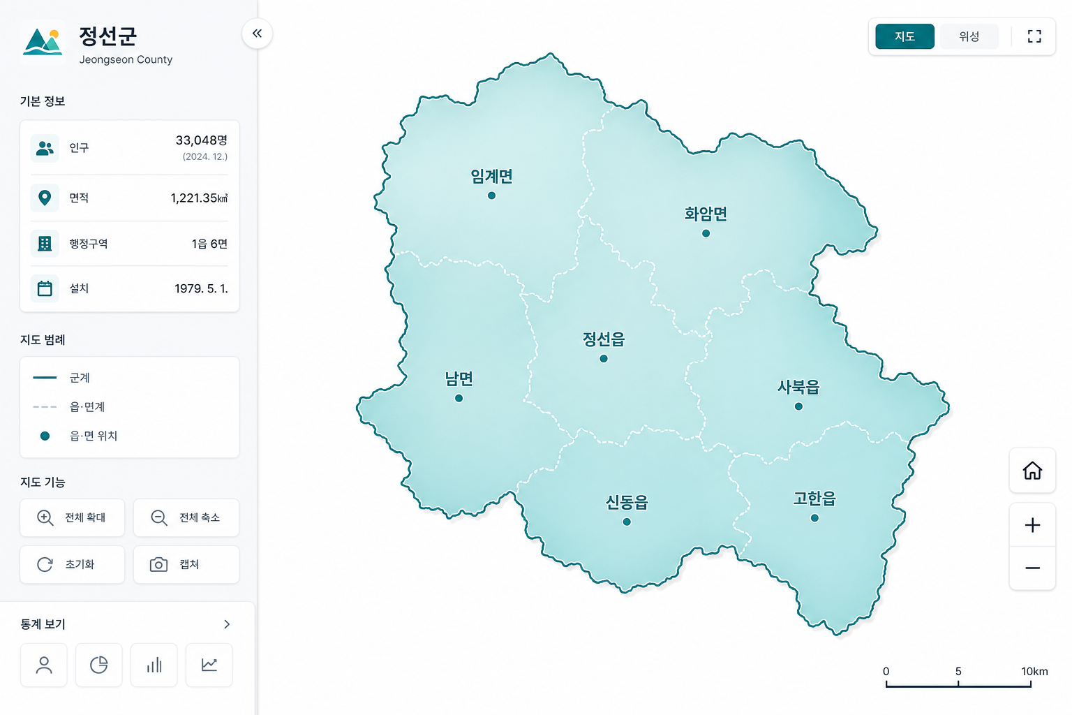Click the 1979. 5. 1. date value
Viewport: 1072px width, 715px height.
(x=201, y=288)
